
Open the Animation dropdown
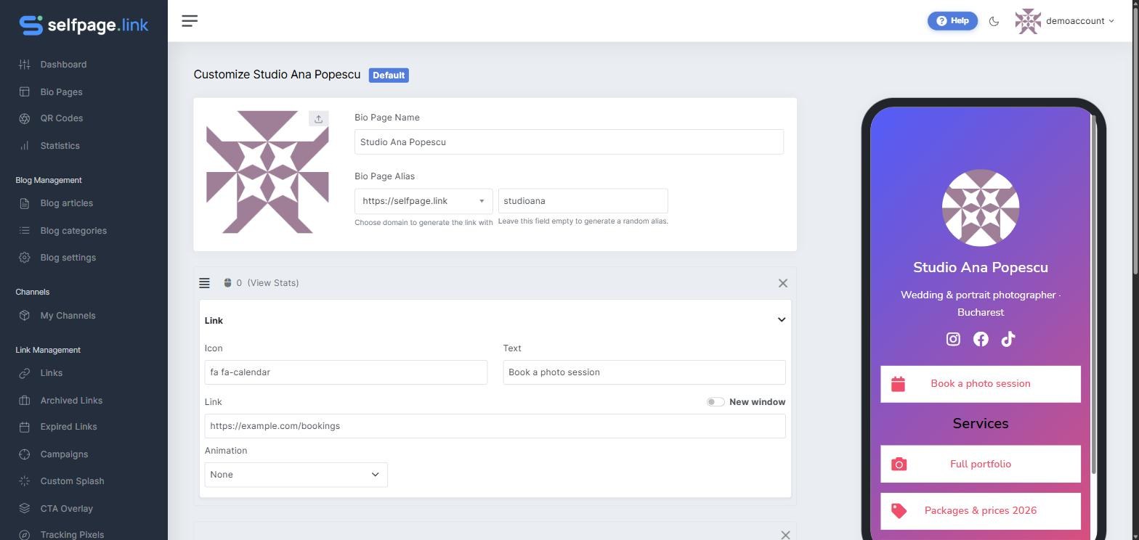pyautogui.click(x=296, y=475)
